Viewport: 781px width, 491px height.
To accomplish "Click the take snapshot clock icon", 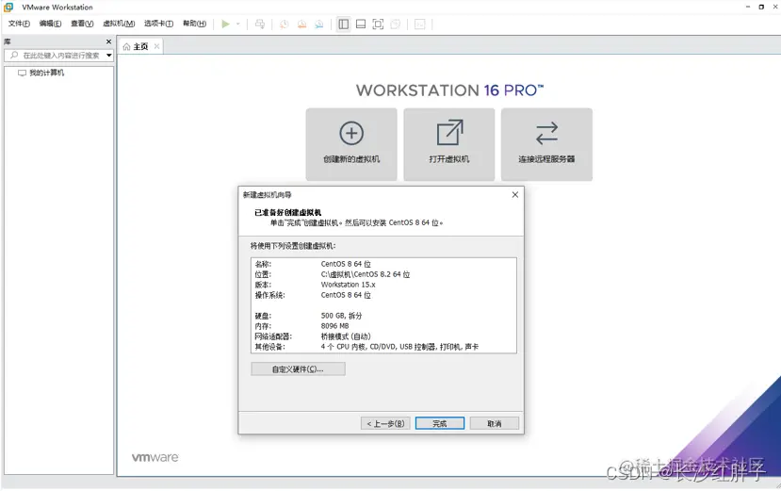I will click(284, 24).
